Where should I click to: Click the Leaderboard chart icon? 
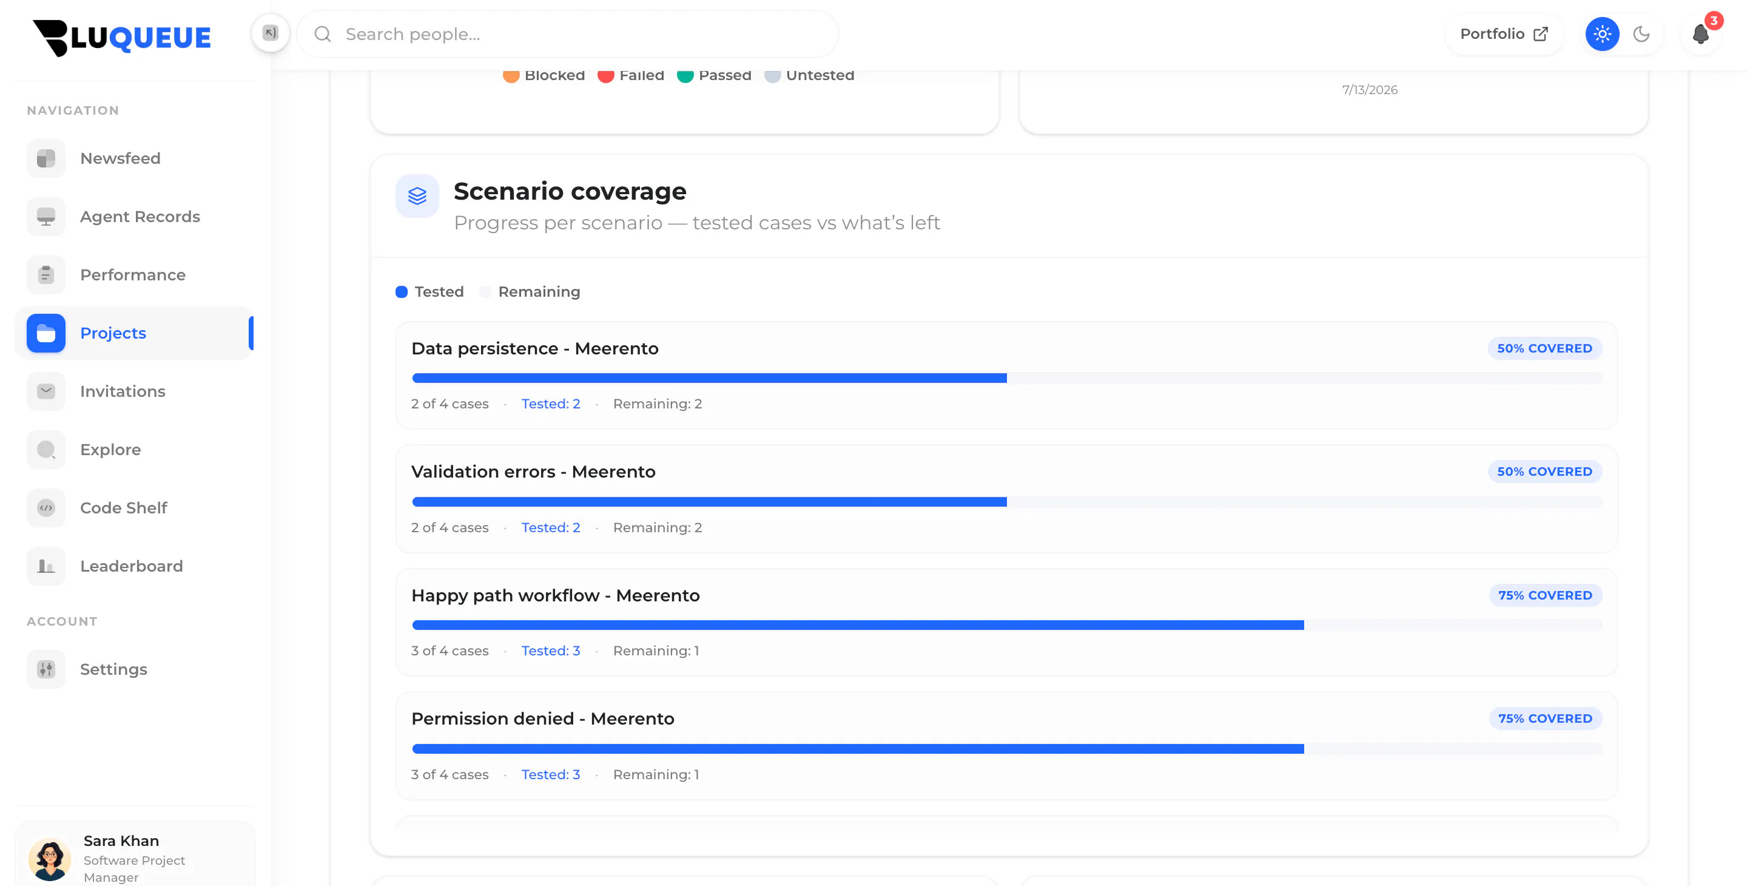pyautogui.click(x=46, y=566)
